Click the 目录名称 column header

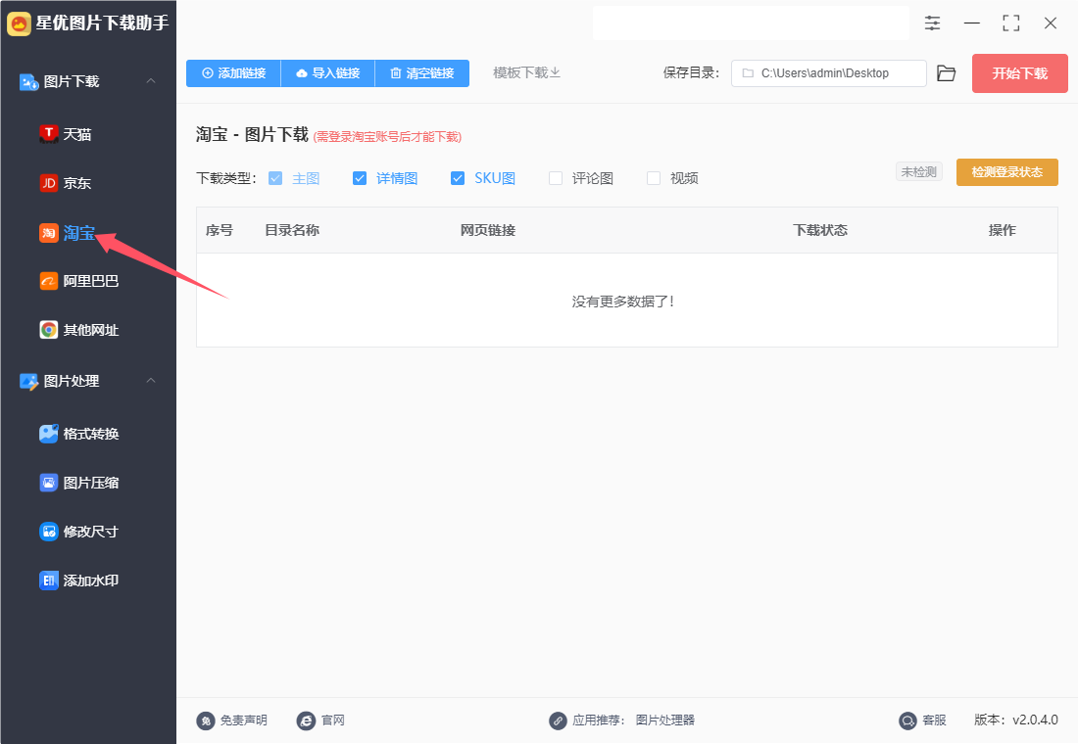click(x=292, y=230)
